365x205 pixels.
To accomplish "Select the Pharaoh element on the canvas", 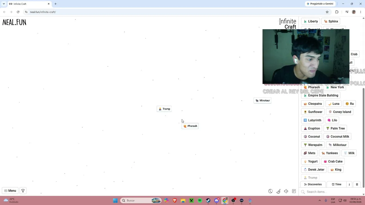I will click(190, 126).
